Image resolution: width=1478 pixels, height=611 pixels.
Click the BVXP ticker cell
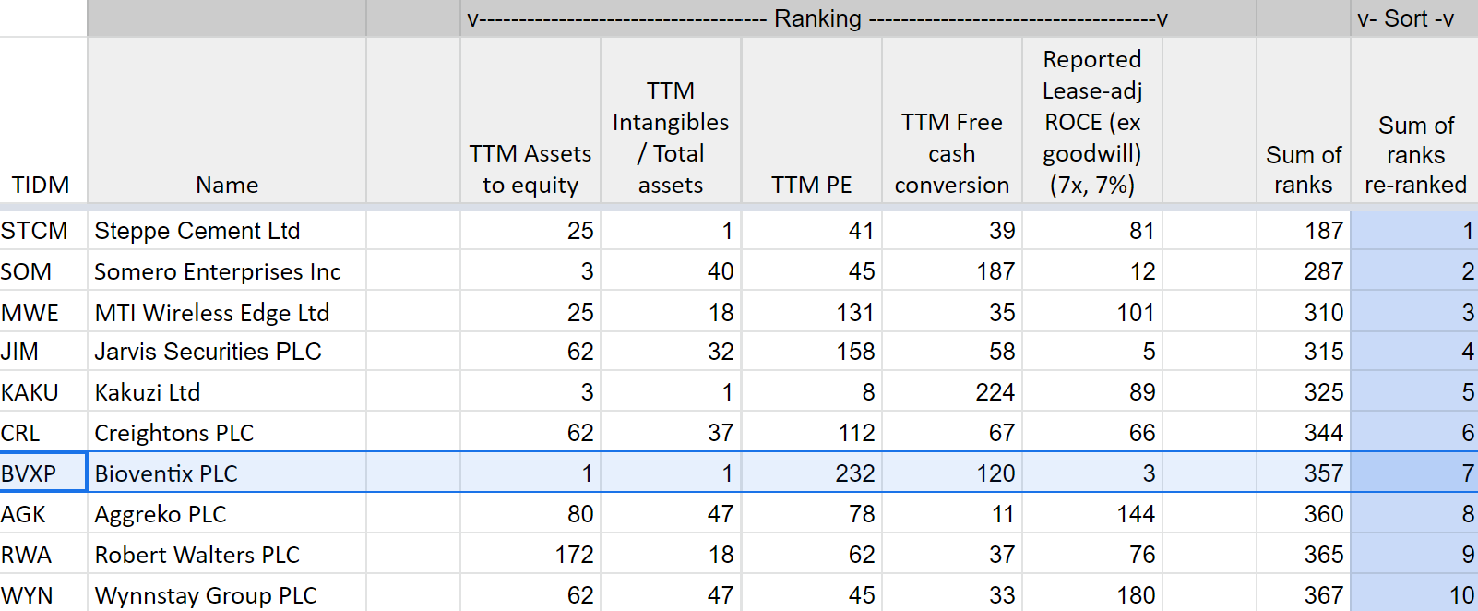click(x=43, y=473)
